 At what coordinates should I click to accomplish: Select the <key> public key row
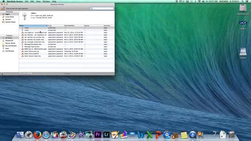(x=67, y=28)
